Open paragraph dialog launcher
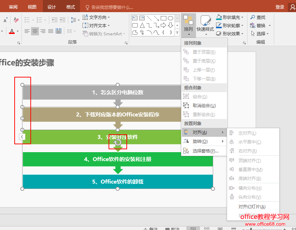This screenshot has width=296, height=230. pyautogui.click(x=126, y=43)
